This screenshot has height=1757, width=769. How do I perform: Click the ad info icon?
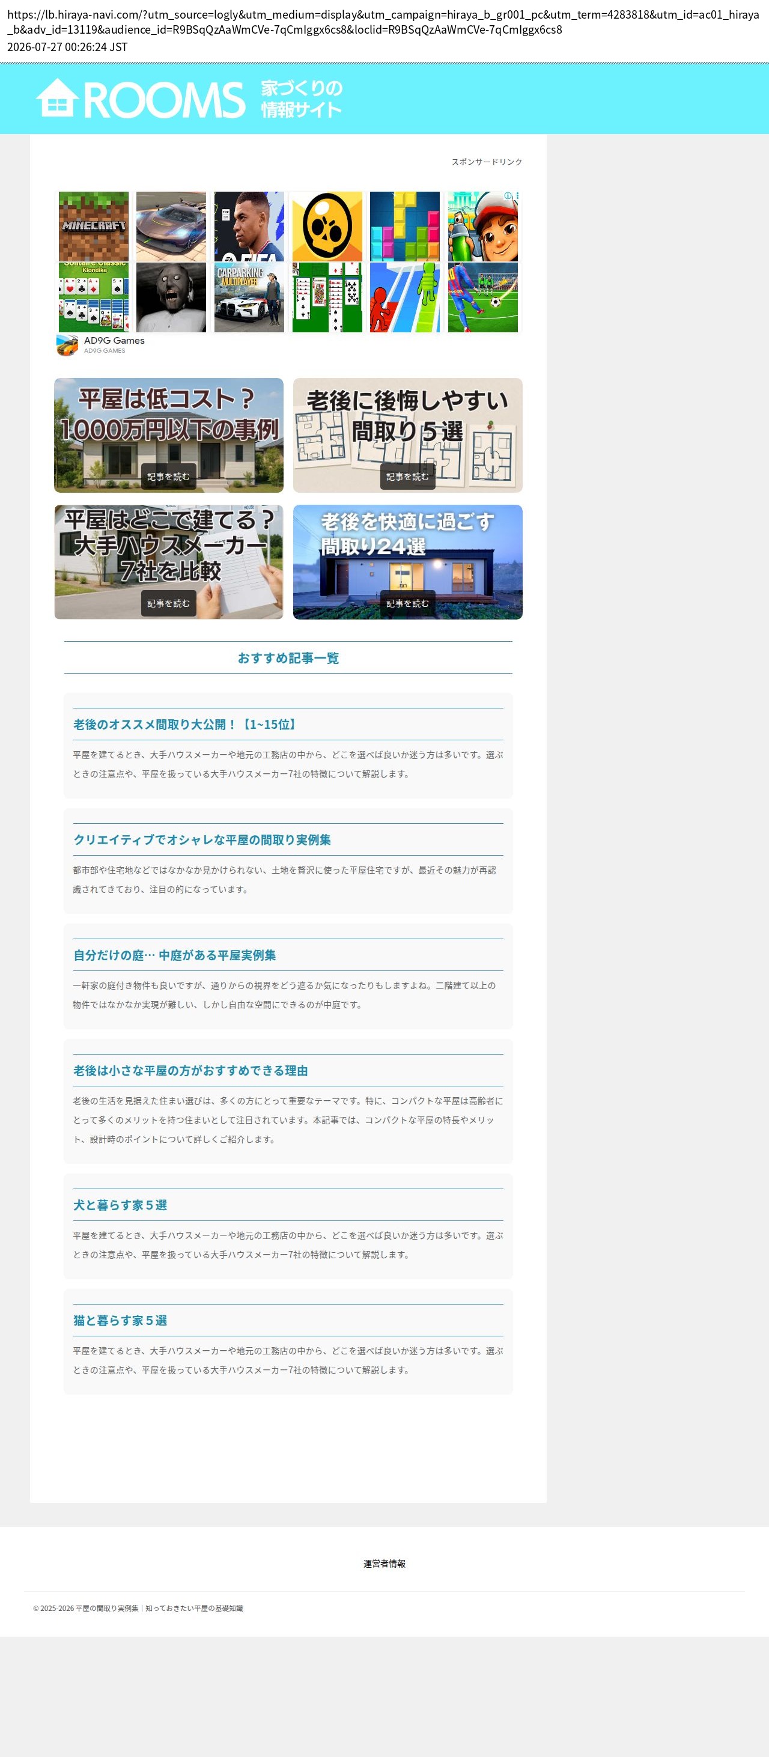click(508, 196)
